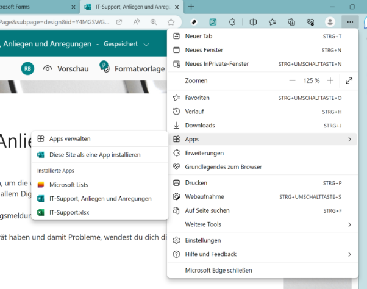Screen dimensions: 367x289
Task: Open Collections icon in browser toolbar
Action: pyautogui.click(x=291, y=22)
